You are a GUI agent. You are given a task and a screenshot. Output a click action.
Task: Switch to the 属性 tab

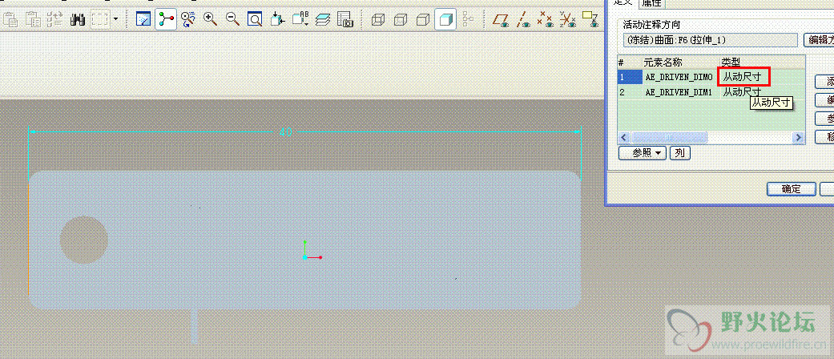(652, 3)
